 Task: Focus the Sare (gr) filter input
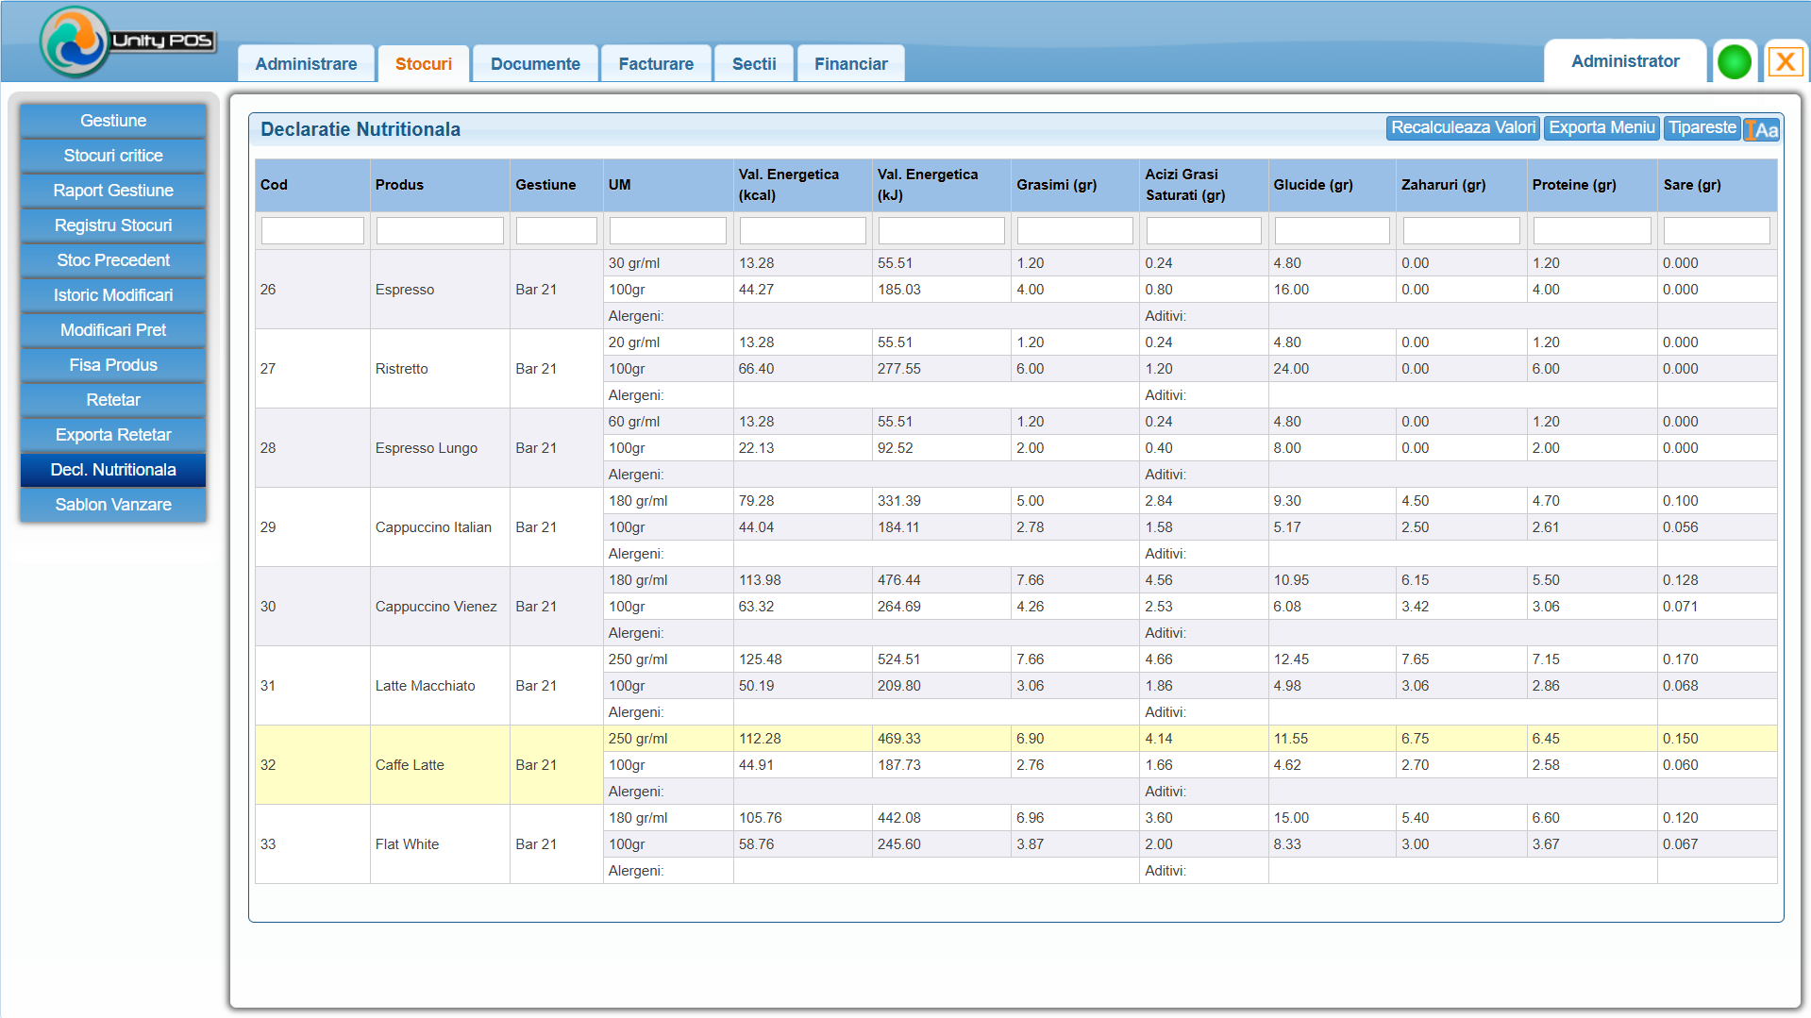click(1716, 230)
